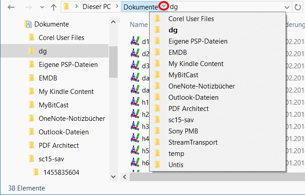Click the EMDB folder icon in dropdown

[x=157, y=53]
